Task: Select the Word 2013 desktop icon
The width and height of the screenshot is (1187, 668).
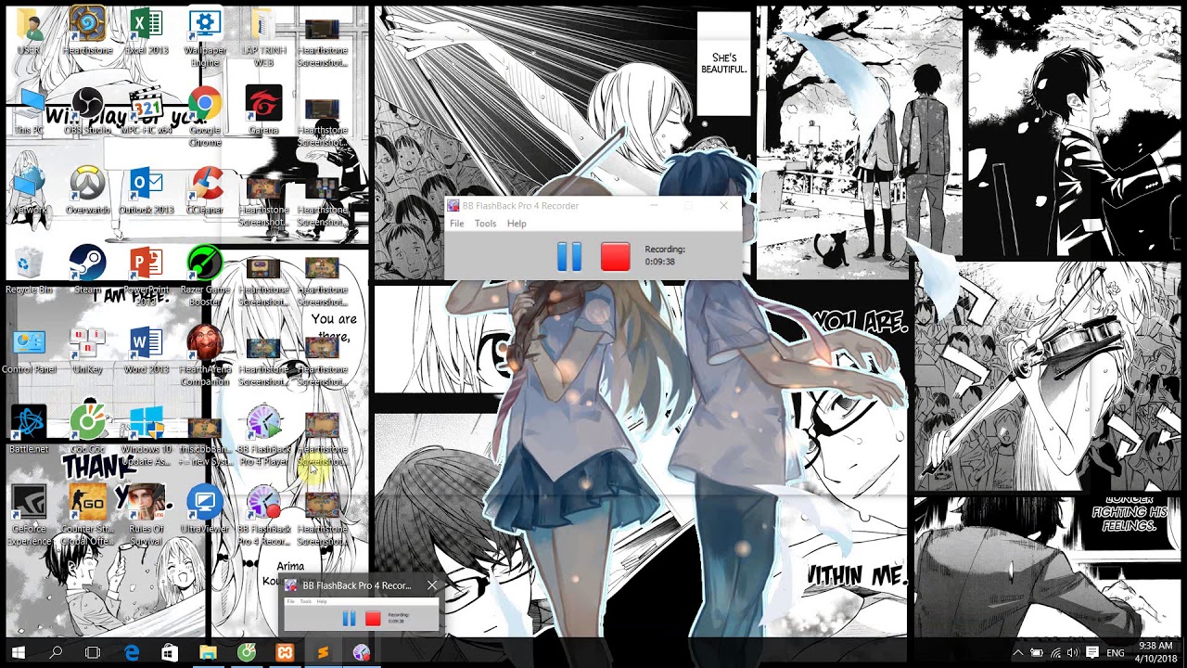Action: 147,351
